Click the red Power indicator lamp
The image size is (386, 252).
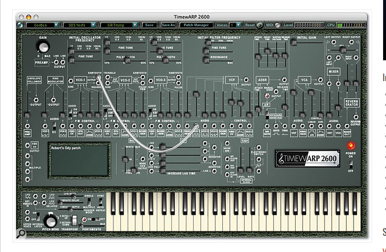click(351, 145)
